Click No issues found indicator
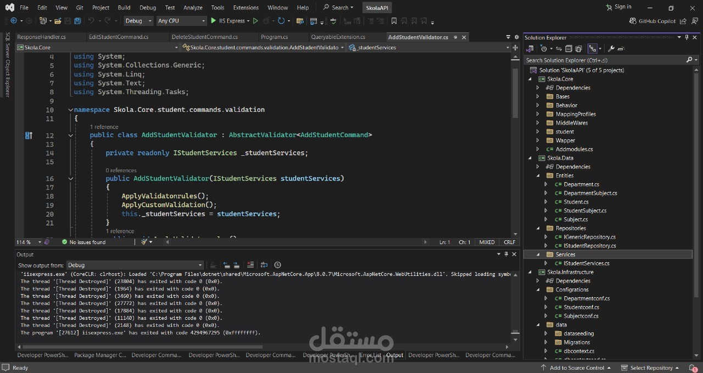The width and height of the screenshot is (703, 373). coord(83,242)
